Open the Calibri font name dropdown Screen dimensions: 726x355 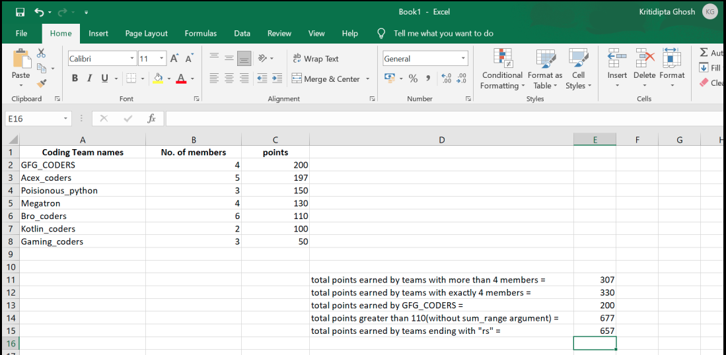tap(132, 59)
